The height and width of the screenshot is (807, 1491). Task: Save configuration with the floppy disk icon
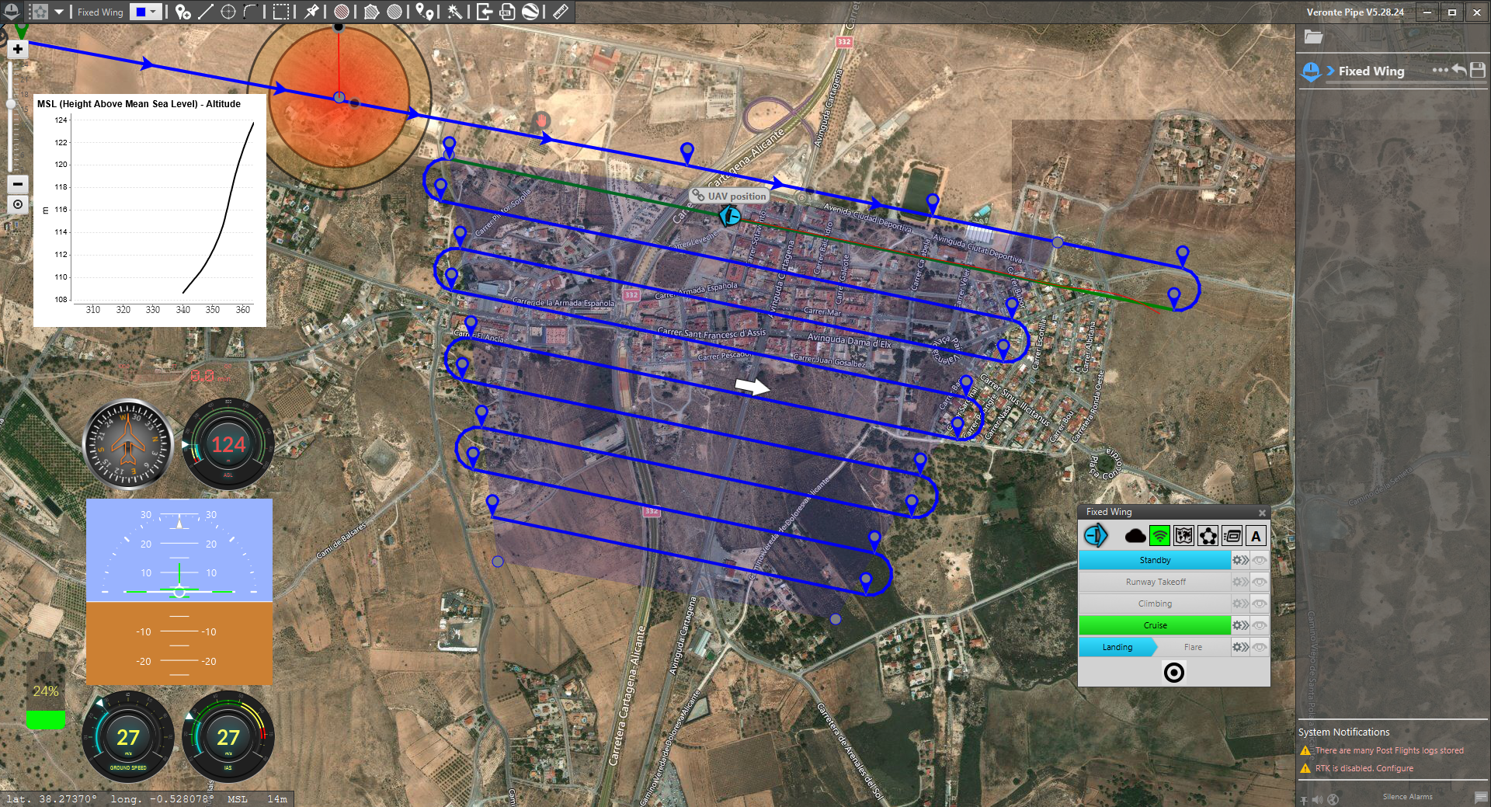coord(1478,70)
